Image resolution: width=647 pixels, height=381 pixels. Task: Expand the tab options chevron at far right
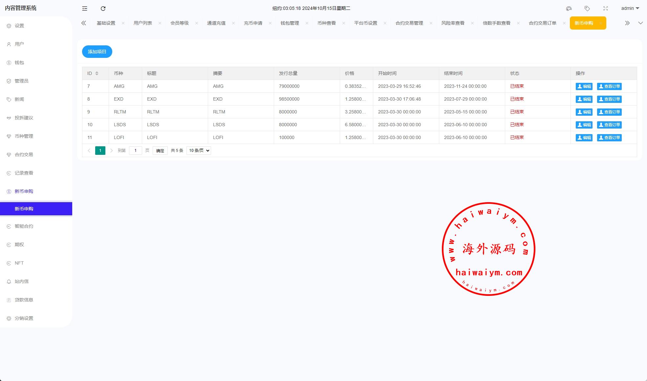640,23
